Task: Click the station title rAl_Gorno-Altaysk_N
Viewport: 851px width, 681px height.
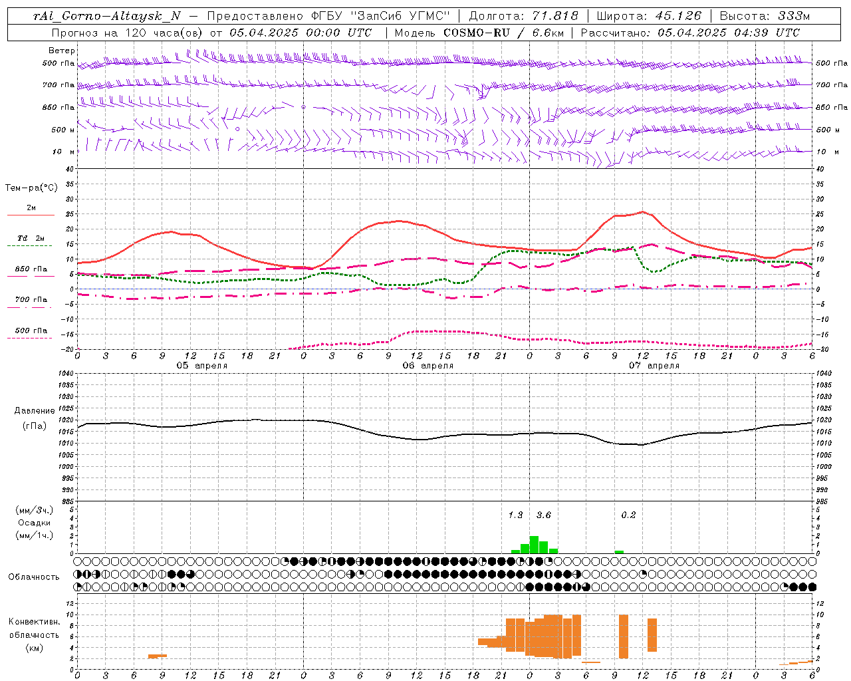Action: [107, 17]
